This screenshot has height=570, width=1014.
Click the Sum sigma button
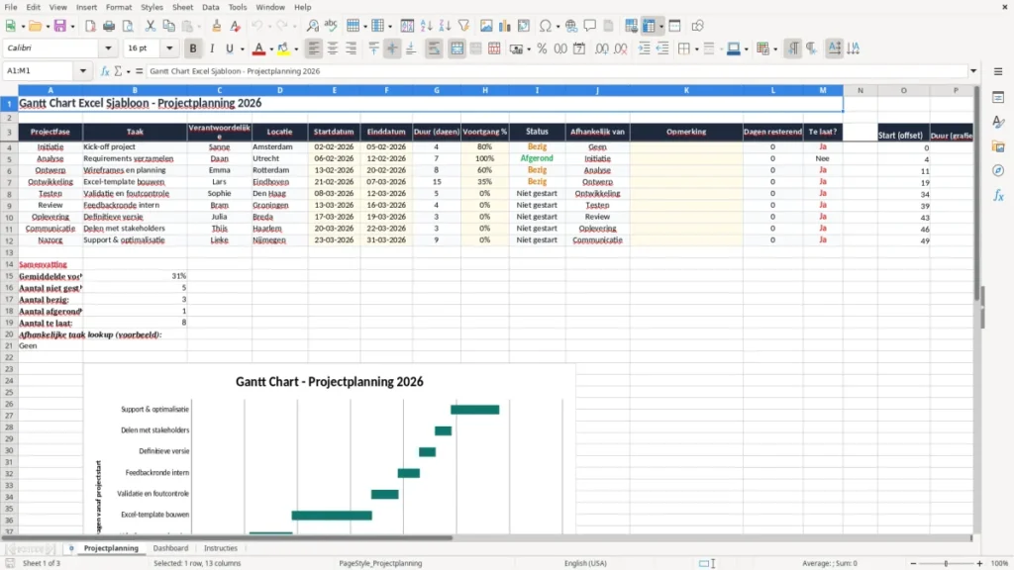[x=118, y=71]
